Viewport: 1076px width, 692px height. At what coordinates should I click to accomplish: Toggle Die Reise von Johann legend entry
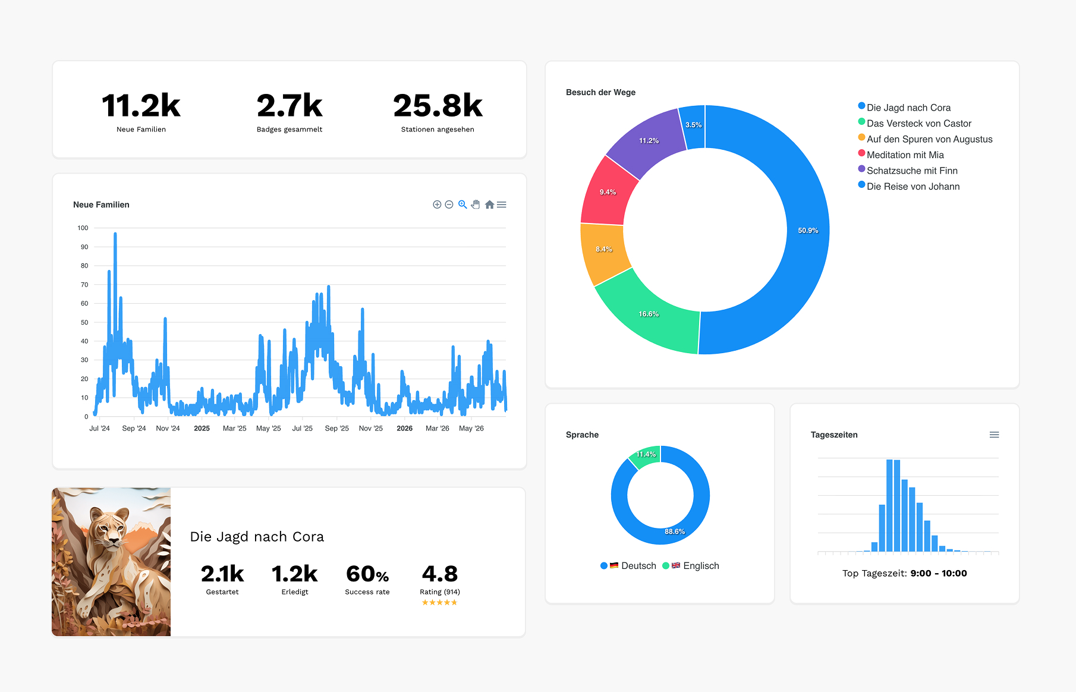(x=909, y=186)
